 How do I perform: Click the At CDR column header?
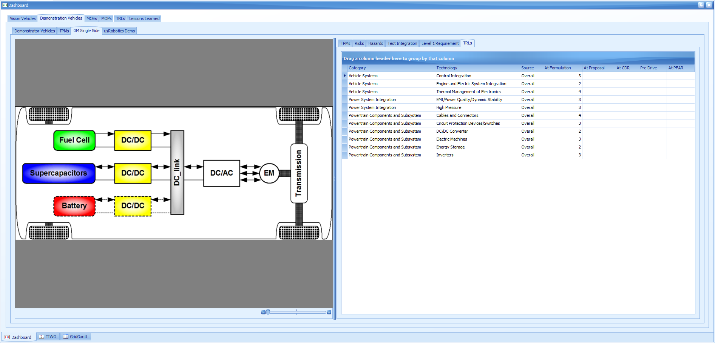coord(627,68)
